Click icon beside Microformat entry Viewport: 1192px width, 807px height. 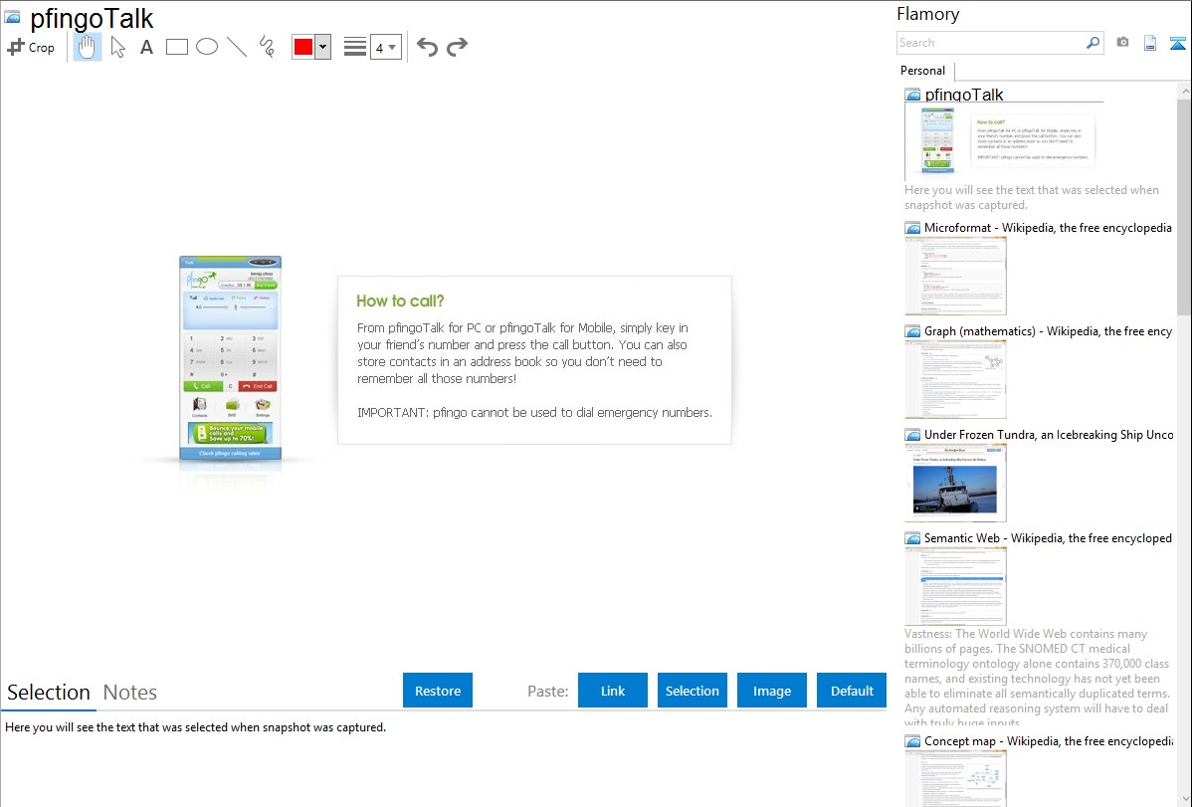[913, 228]
